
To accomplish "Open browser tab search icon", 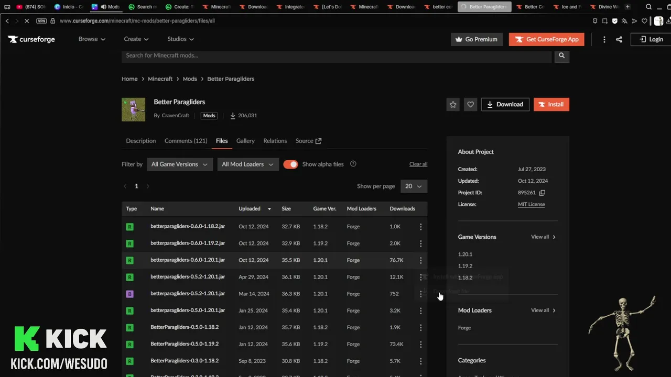I will [x=649, y=7].
